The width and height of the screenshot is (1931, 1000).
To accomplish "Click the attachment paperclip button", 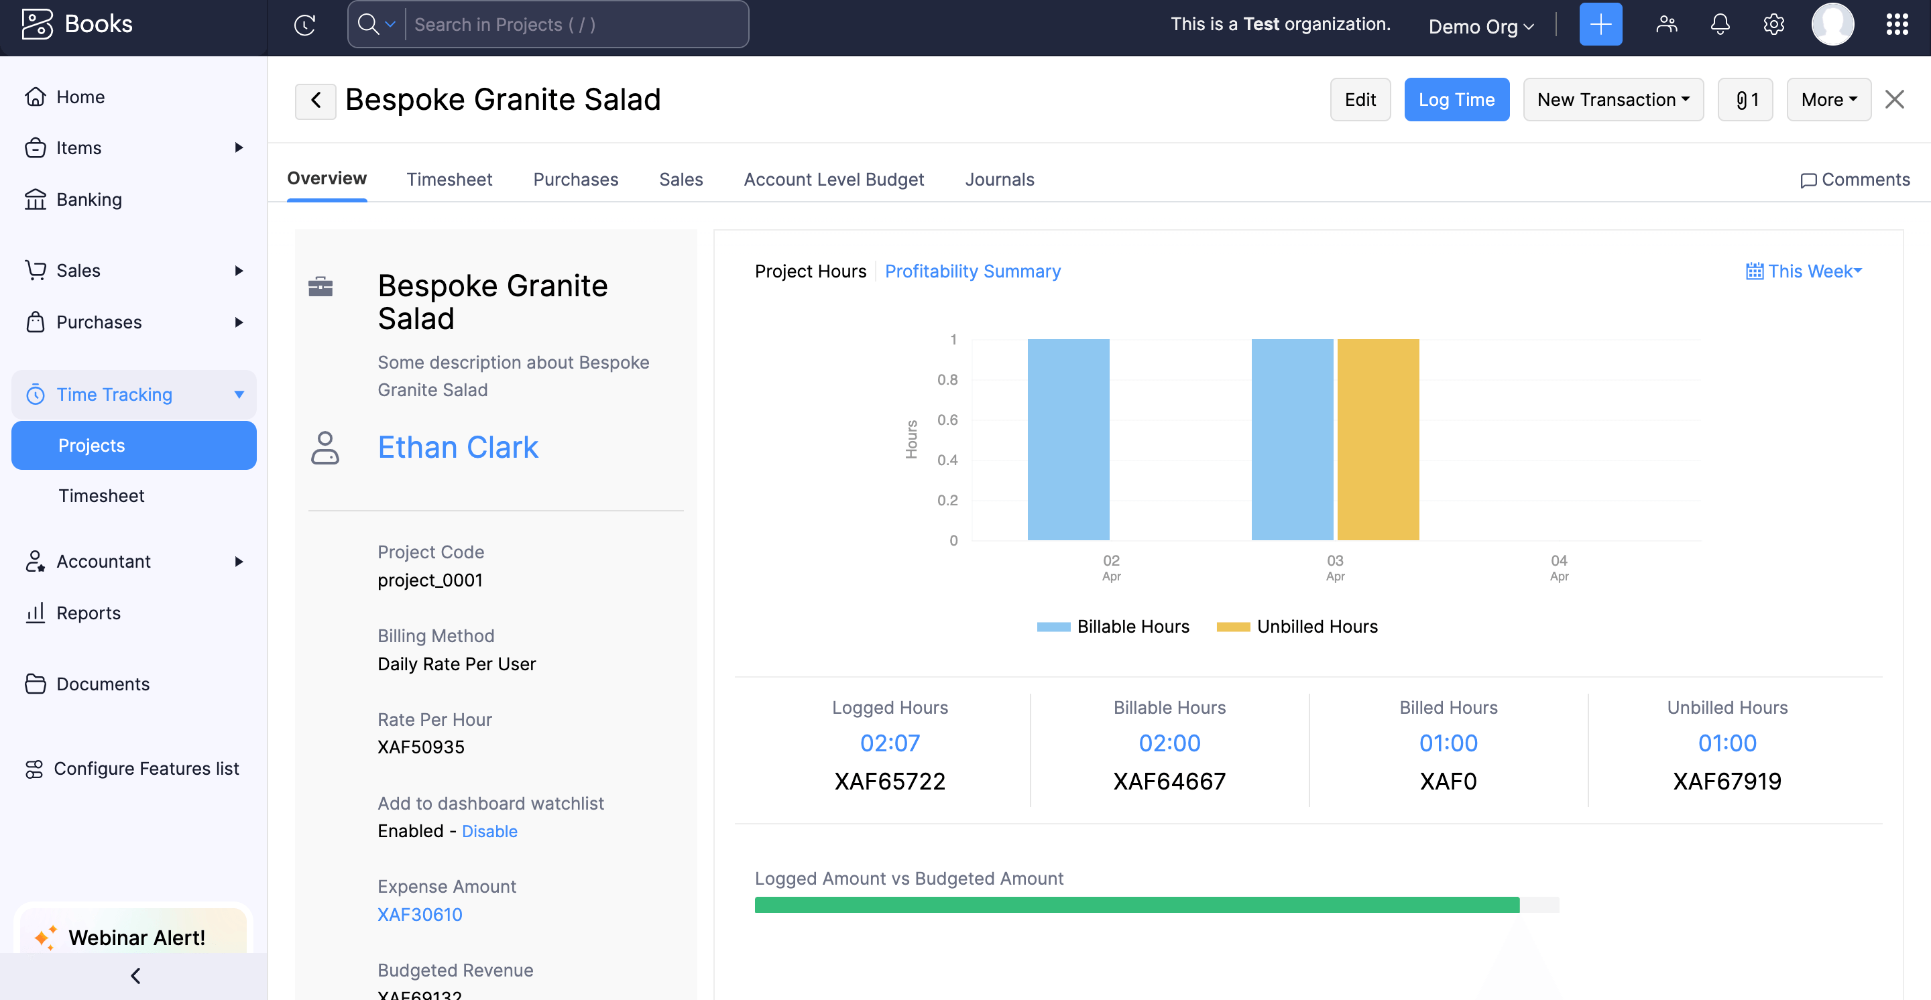I will (x=1745, y=100).
